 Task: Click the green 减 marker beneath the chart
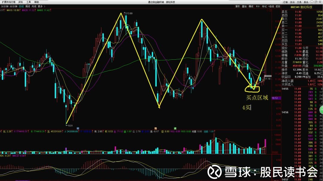(x=175, y=128)
